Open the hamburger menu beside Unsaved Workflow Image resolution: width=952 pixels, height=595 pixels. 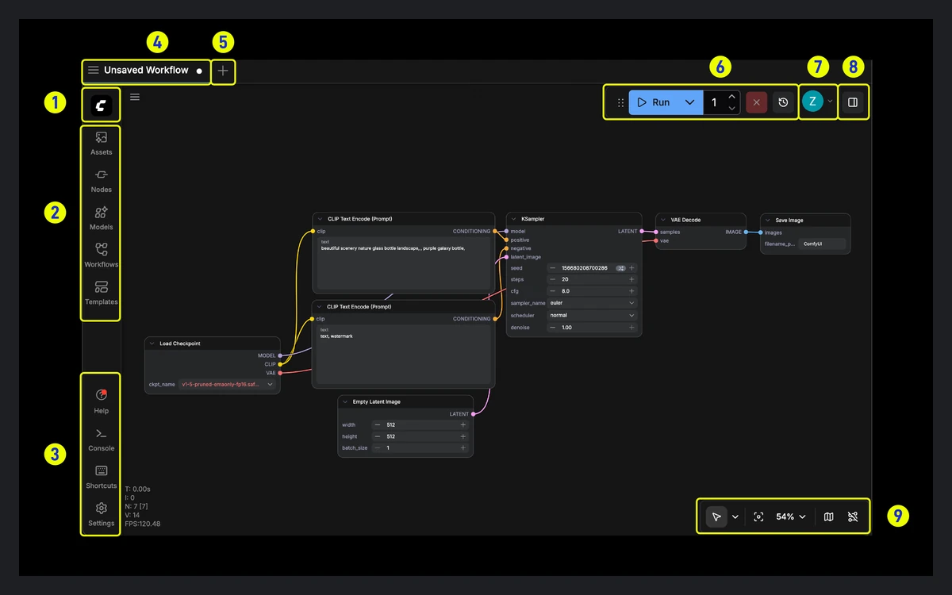point(94,70)
